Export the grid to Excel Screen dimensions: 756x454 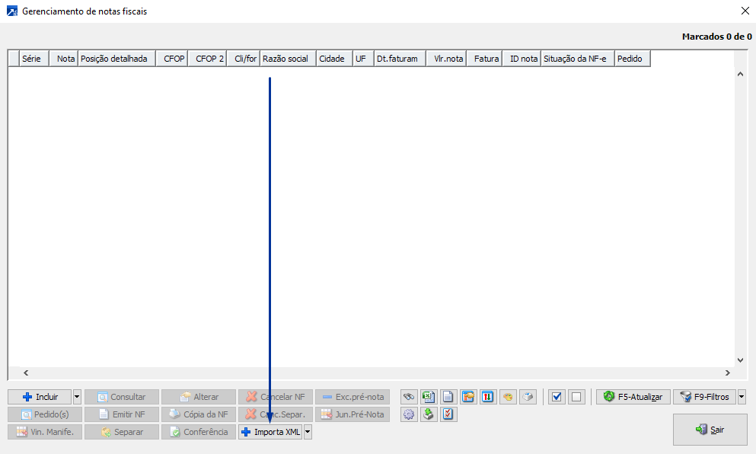(429, 397)
